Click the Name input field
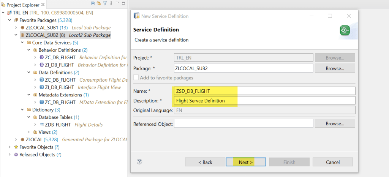Screen dimensions: 389x177 click(x=264, y=91)
